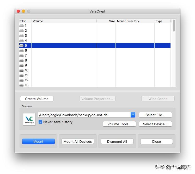Image resolution: width=195 pixels, height=174 pixels.
Task: Pick the drive icon for slot 11
Action: pyautogui.click(x=21, y=75)
